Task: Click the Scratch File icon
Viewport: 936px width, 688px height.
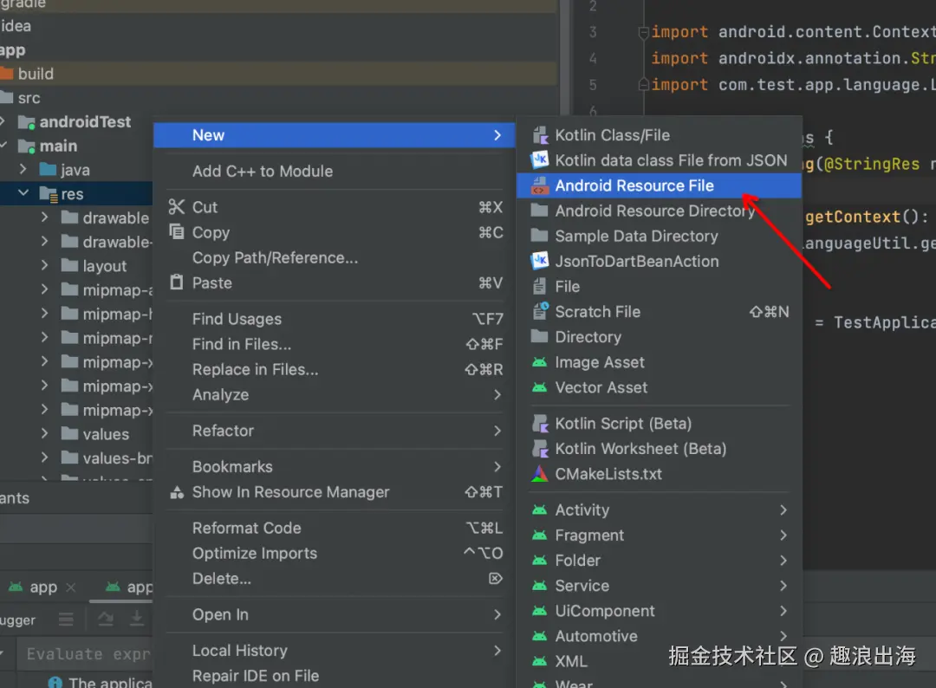Action: (540, 312)
